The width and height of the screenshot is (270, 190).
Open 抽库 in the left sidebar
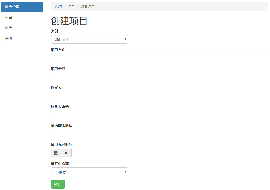pos(9,28)
